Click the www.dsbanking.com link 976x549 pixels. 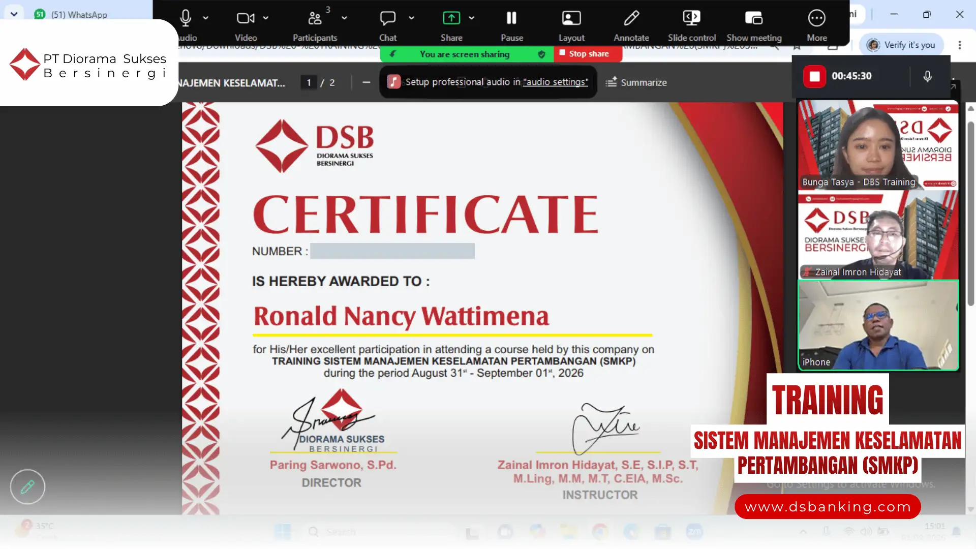click(x=828, y=506)
